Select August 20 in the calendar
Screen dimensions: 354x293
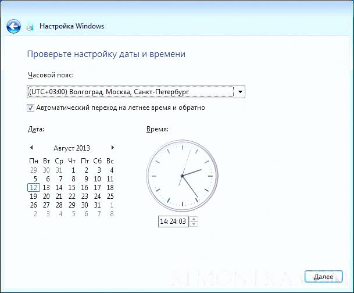[x=47, y=196]
